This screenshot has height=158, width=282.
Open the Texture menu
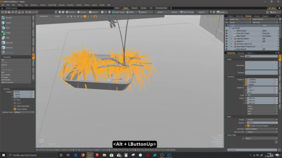click(x=43, y=5)
